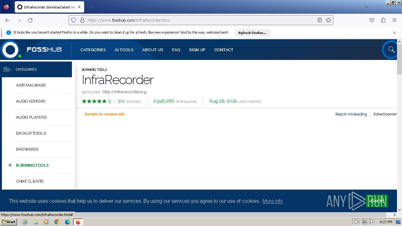Click the sidebar Categories hamburger icon
Viewport: 402px width, 226px height.
pyautogui.click(x=7, y=69)
